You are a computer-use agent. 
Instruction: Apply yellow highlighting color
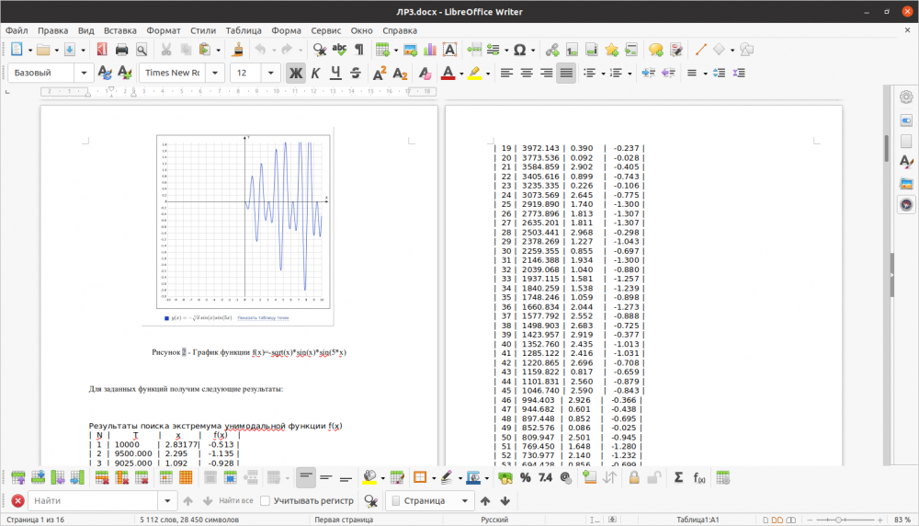coord(474,73)
